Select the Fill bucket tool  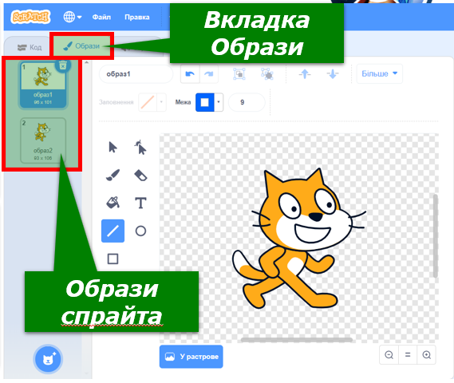pos(113,203)
